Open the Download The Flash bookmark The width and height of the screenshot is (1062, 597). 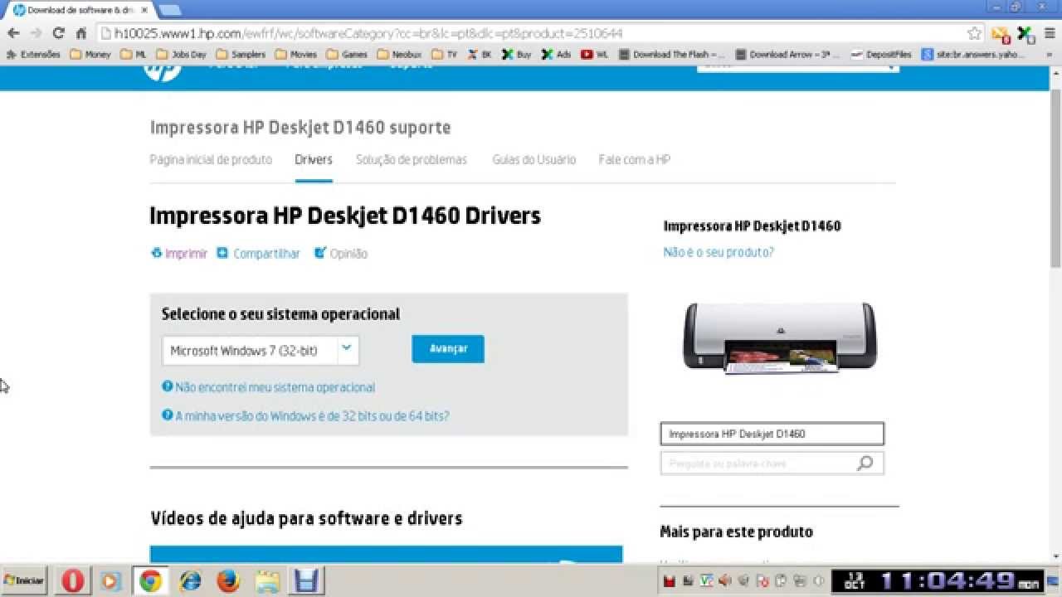672,54
